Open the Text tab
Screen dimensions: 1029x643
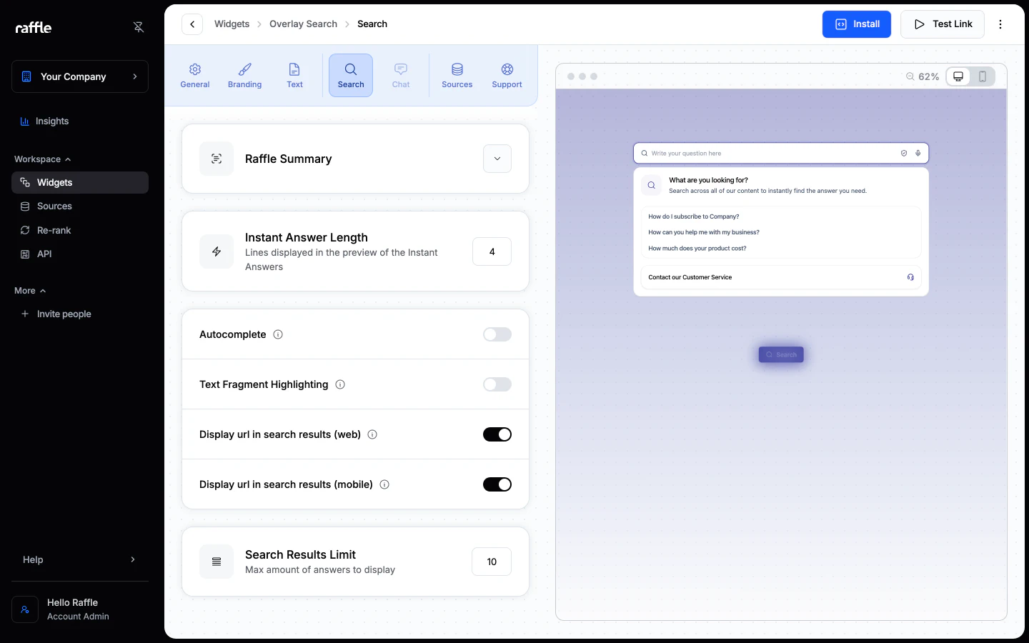tap(294, 75)
